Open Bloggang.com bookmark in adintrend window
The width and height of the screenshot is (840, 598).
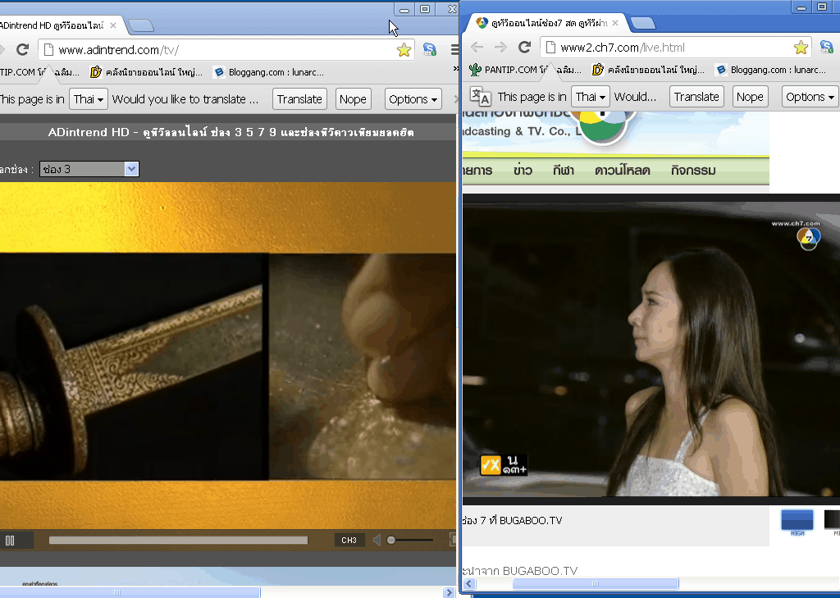pos(269,72)
